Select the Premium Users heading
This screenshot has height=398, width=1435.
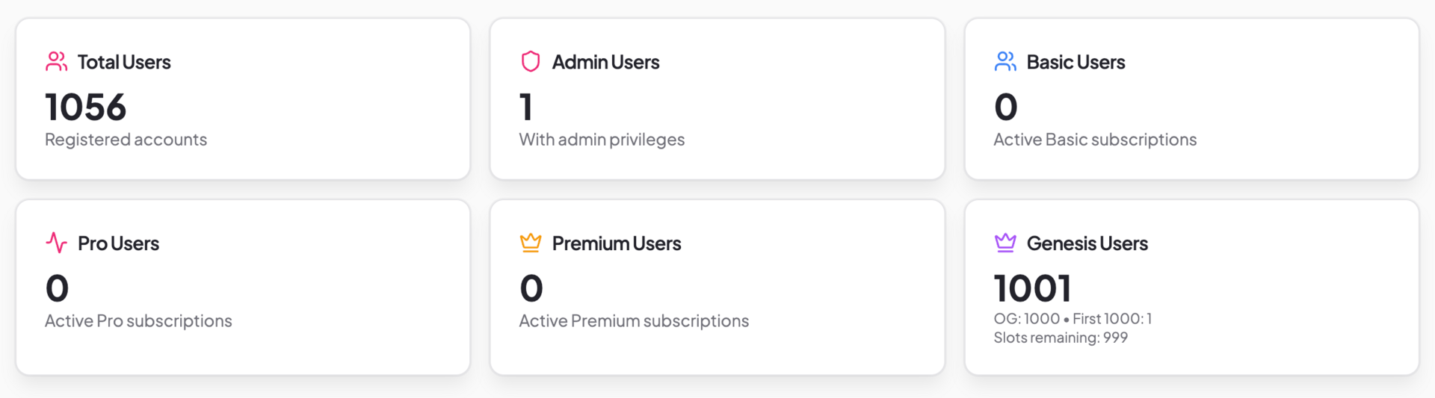(x=617, y=243)
